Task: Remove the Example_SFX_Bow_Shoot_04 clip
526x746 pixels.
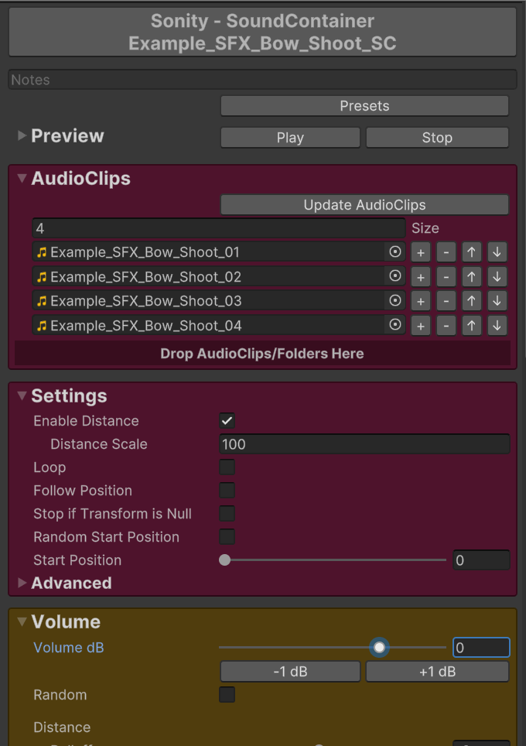Action: pyautogui.click(x=446, y=326)
